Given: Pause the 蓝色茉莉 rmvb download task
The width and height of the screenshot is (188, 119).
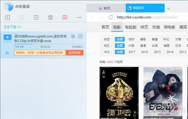Looking at the screenshot, I should coord(80,36).
